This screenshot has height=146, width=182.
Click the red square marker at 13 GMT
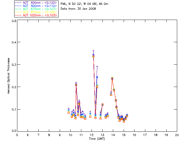coord(102,105)
